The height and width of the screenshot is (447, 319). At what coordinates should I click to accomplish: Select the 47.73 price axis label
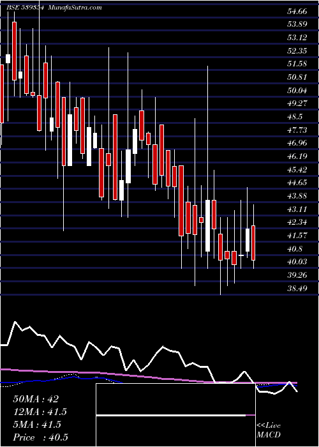[297, 130]
